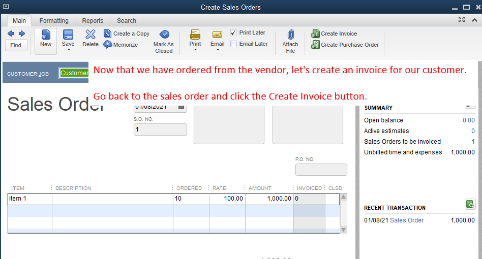Viewport: 482px width, 259px height.
Task: Click Create a Copy
Action: (x=127, y=34)
